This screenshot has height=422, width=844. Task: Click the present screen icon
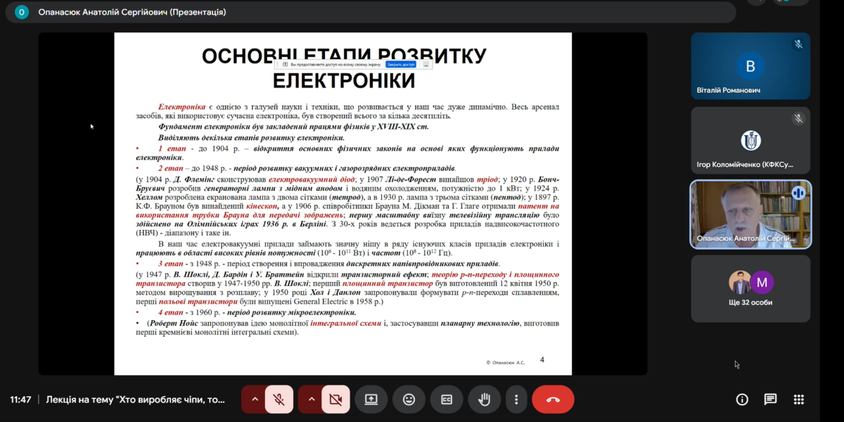[371, 399]
